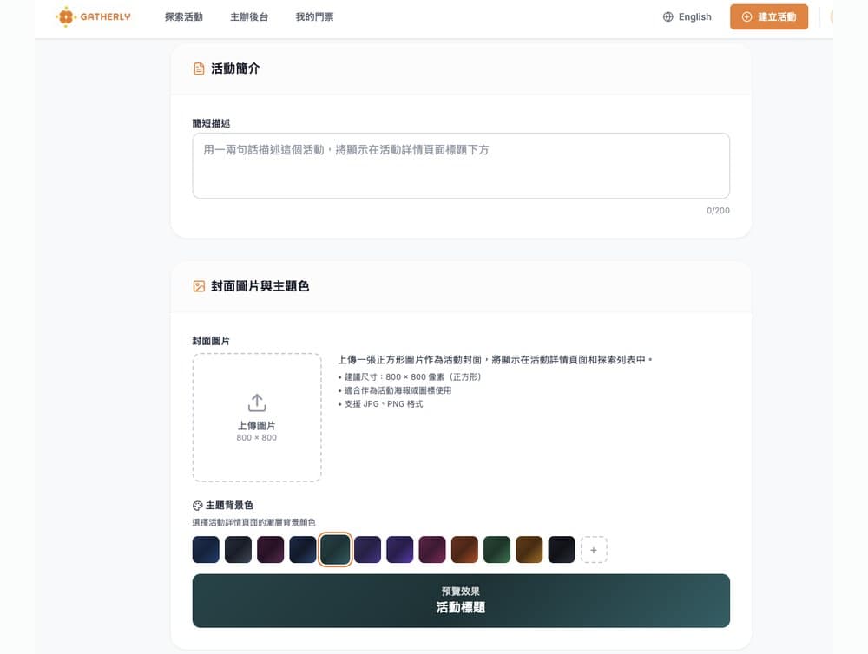This screenshot has height=654, width=868.
Task: Click the 簡短描述 field label
Action: 211,123
